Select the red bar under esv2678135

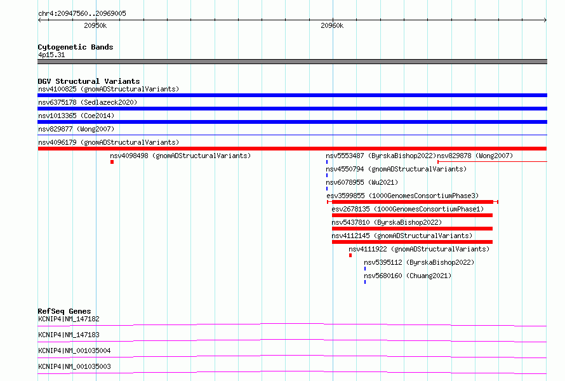click(412, 215)
